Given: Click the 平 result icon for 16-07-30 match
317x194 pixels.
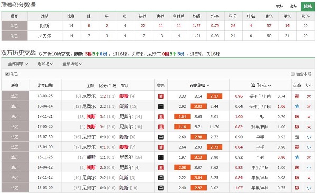Looking at the screenshot, I should click(161, 137).
